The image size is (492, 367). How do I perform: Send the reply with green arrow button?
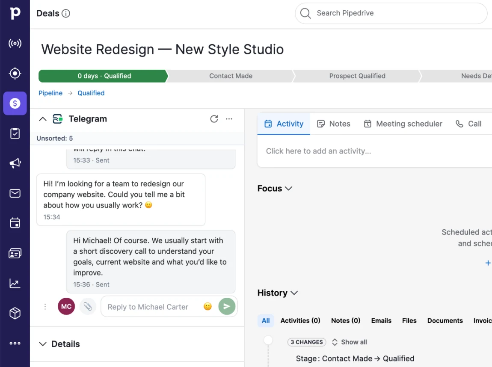pos(227,306)
